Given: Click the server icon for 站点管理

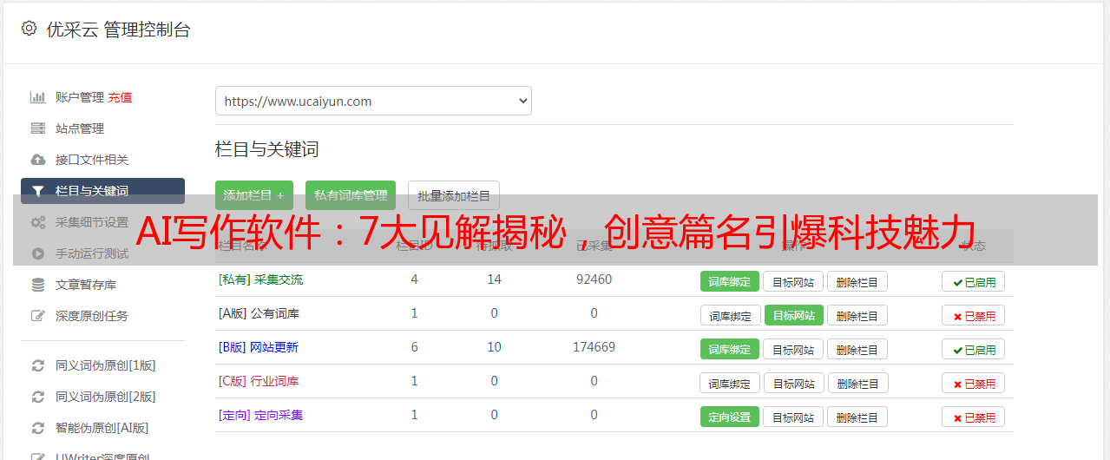Looking at the screenshot, I should [37, 128].
